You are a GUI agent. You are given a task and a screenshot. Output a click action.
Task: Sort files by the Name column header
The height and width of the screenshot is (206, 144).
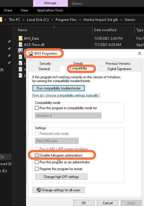23,30
